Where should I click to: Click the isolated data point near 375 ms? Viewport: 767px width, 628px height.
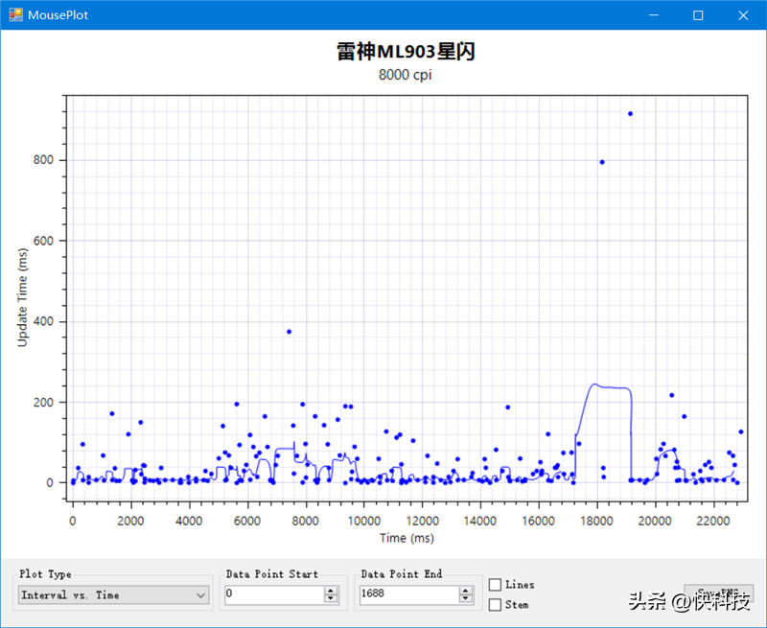click(290, 332)
